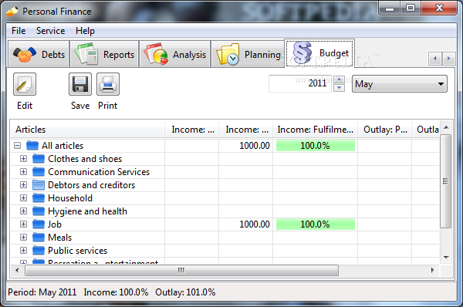Click the Household folder icon
463x307 pixels.
[39, 198]
